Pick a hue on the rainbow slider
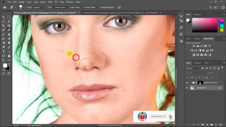 (x=222, y=25)
